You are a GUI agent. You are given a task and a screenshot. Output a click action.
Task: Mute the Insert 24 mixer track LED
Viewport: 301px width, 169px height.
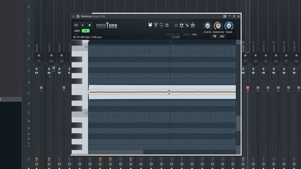coord(286,55)
